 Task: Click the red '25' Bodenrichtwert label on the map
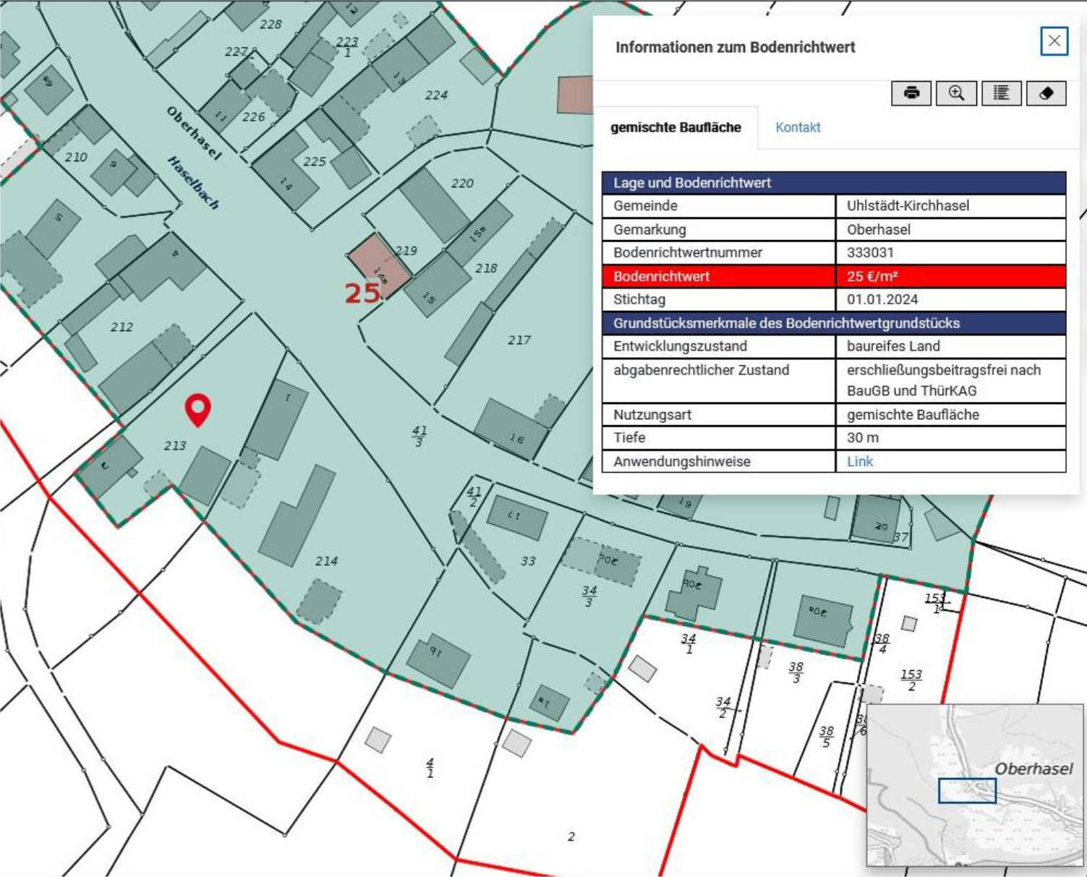point(362,293)
